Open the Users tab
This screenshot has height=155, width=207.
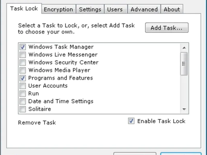pyautogui.click(x=115, y=9)
